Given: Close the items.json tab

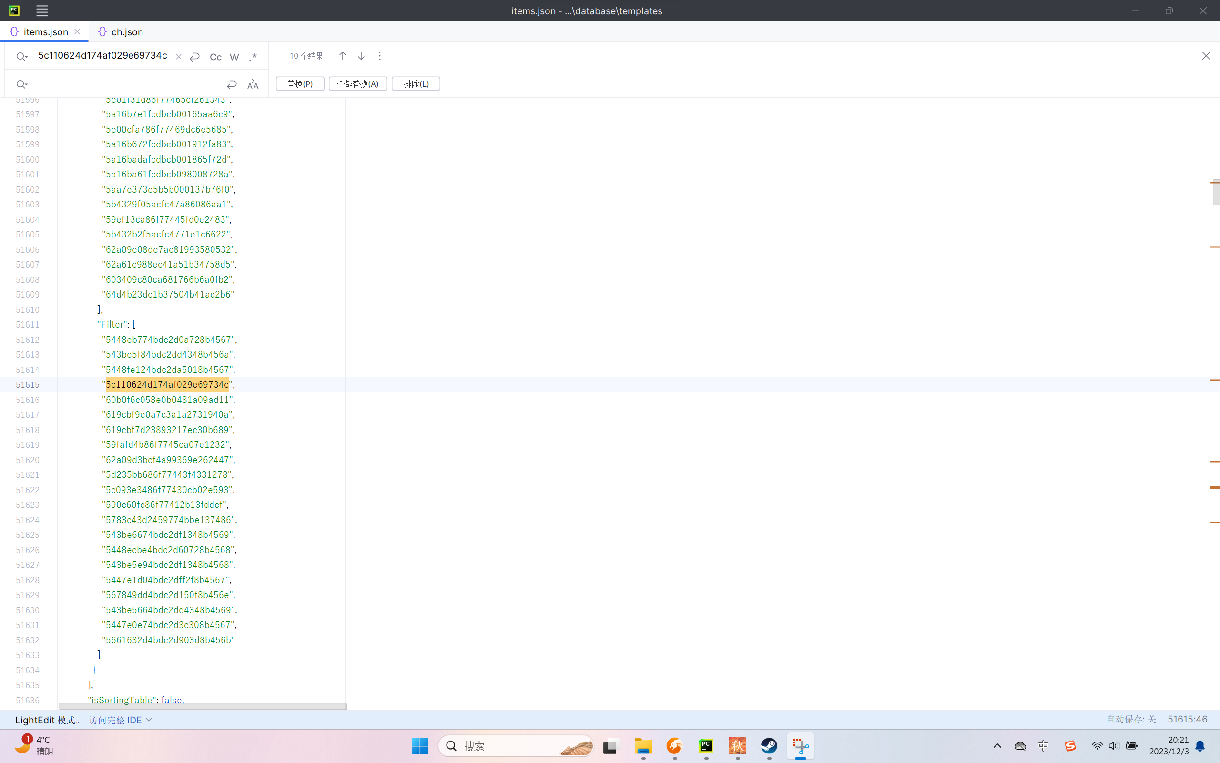Looking at the screenshot, I should point(77,31).
